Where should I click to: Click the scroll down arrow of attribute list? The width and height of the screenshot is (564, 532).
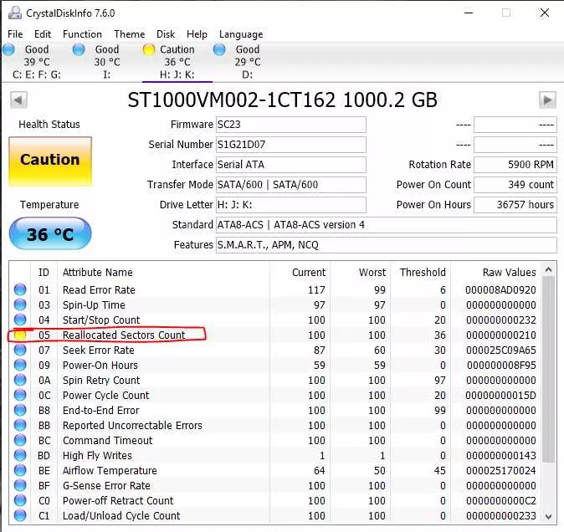pyautogui.click(x=548, y=517)
